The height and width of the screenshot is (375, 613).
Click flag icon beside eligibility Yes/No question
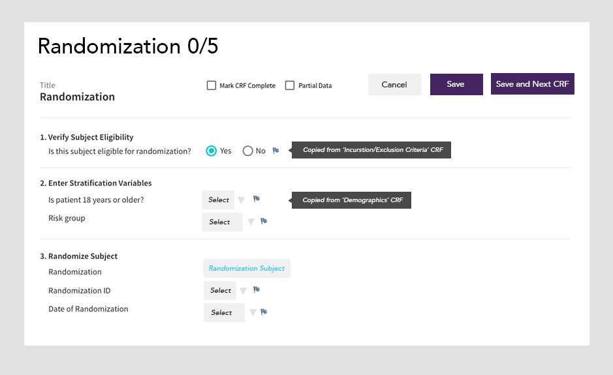275,151
